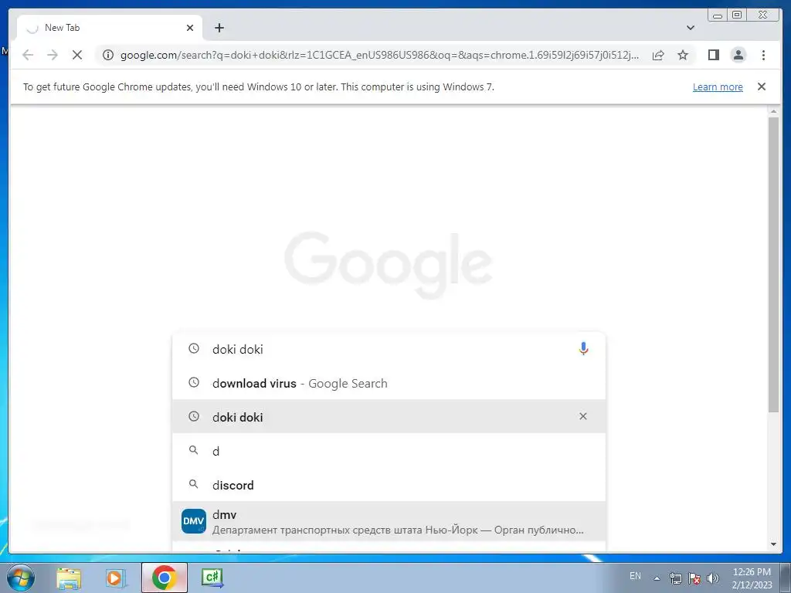
Task: Stop loading the page
Action: coord(77,55)
